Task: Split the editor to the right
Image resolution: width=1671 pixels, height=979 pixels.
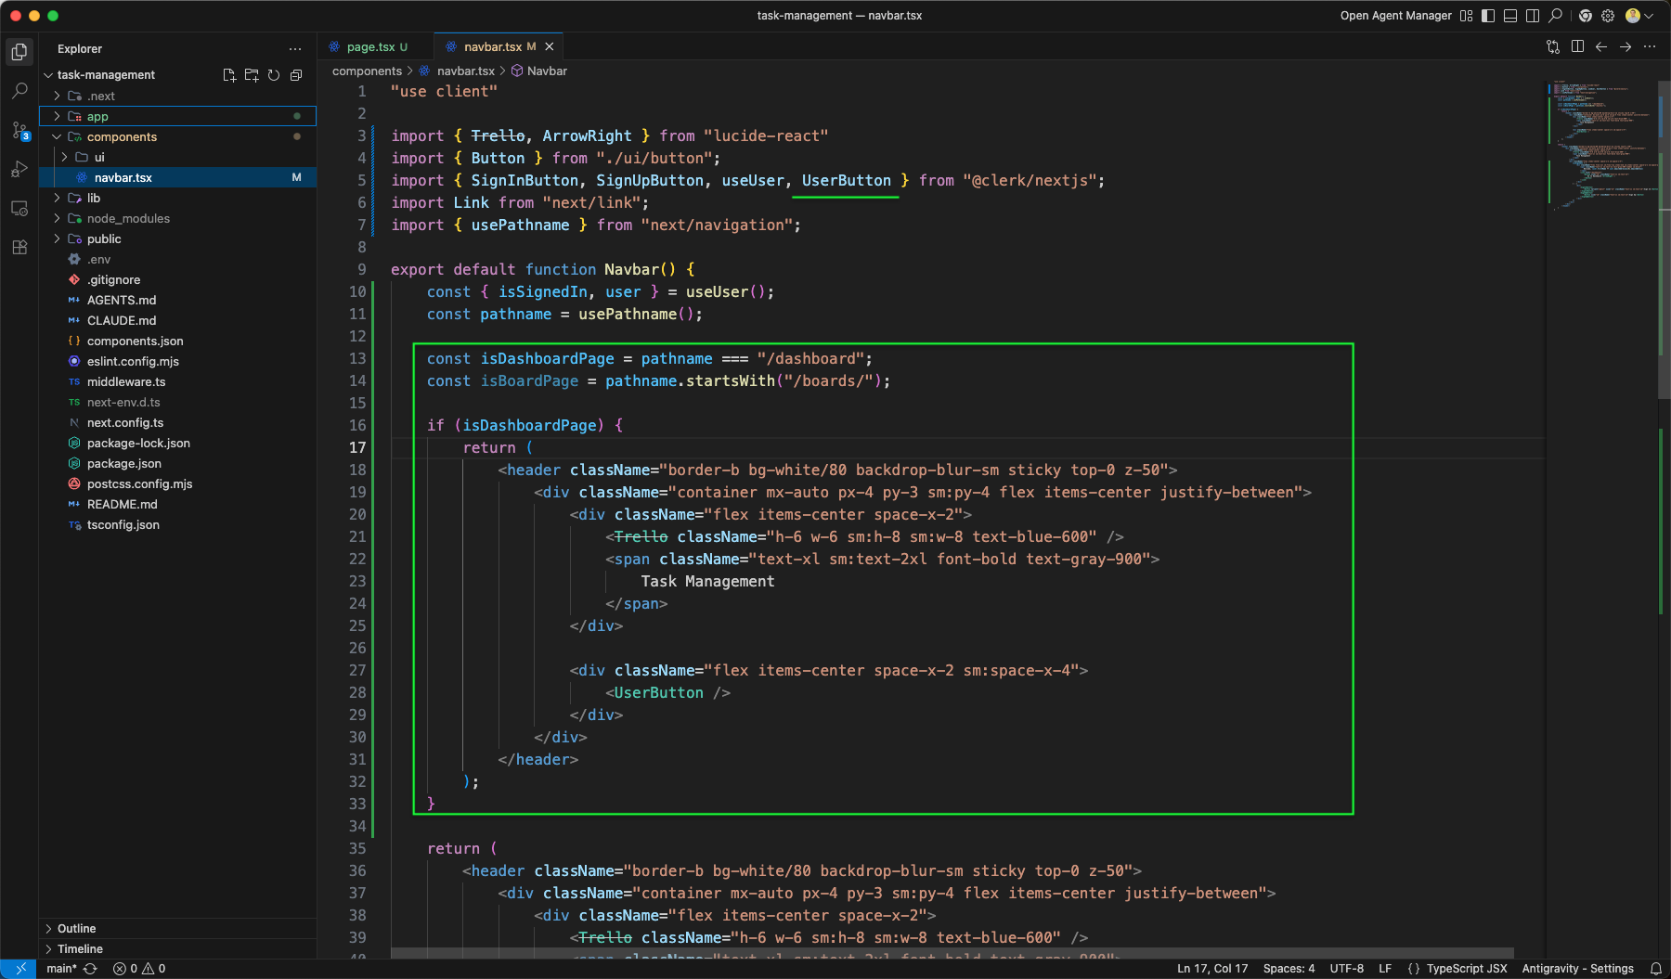Action: [x=1577, y=46]
